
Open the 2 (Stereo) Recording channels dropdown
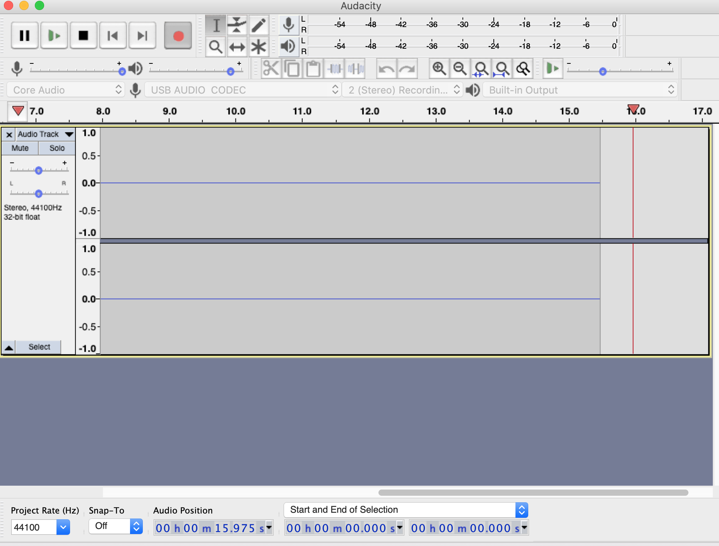[402, 90]
